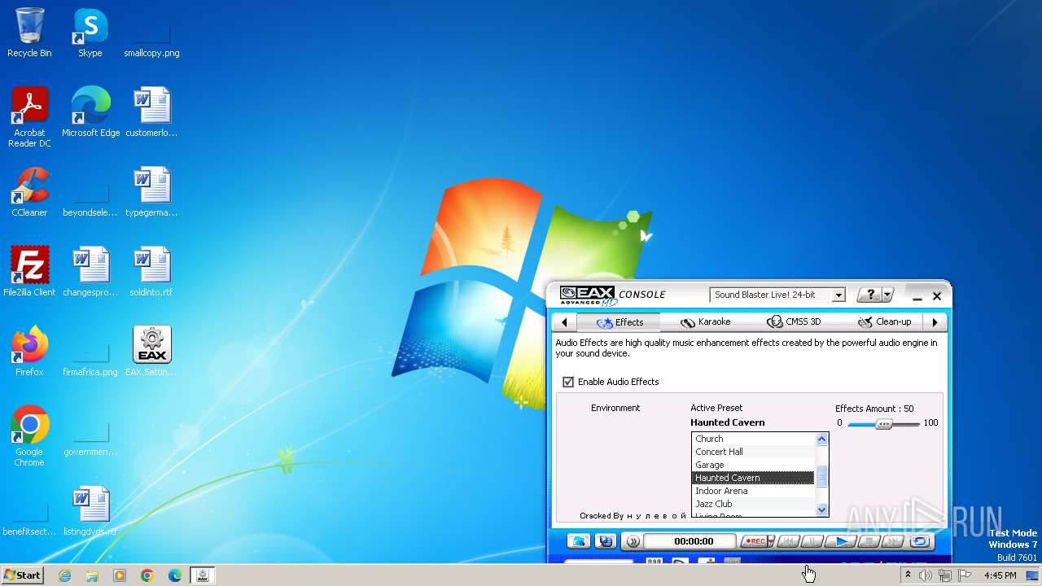Select the Firefox desktop shortcut

(29, 352)
